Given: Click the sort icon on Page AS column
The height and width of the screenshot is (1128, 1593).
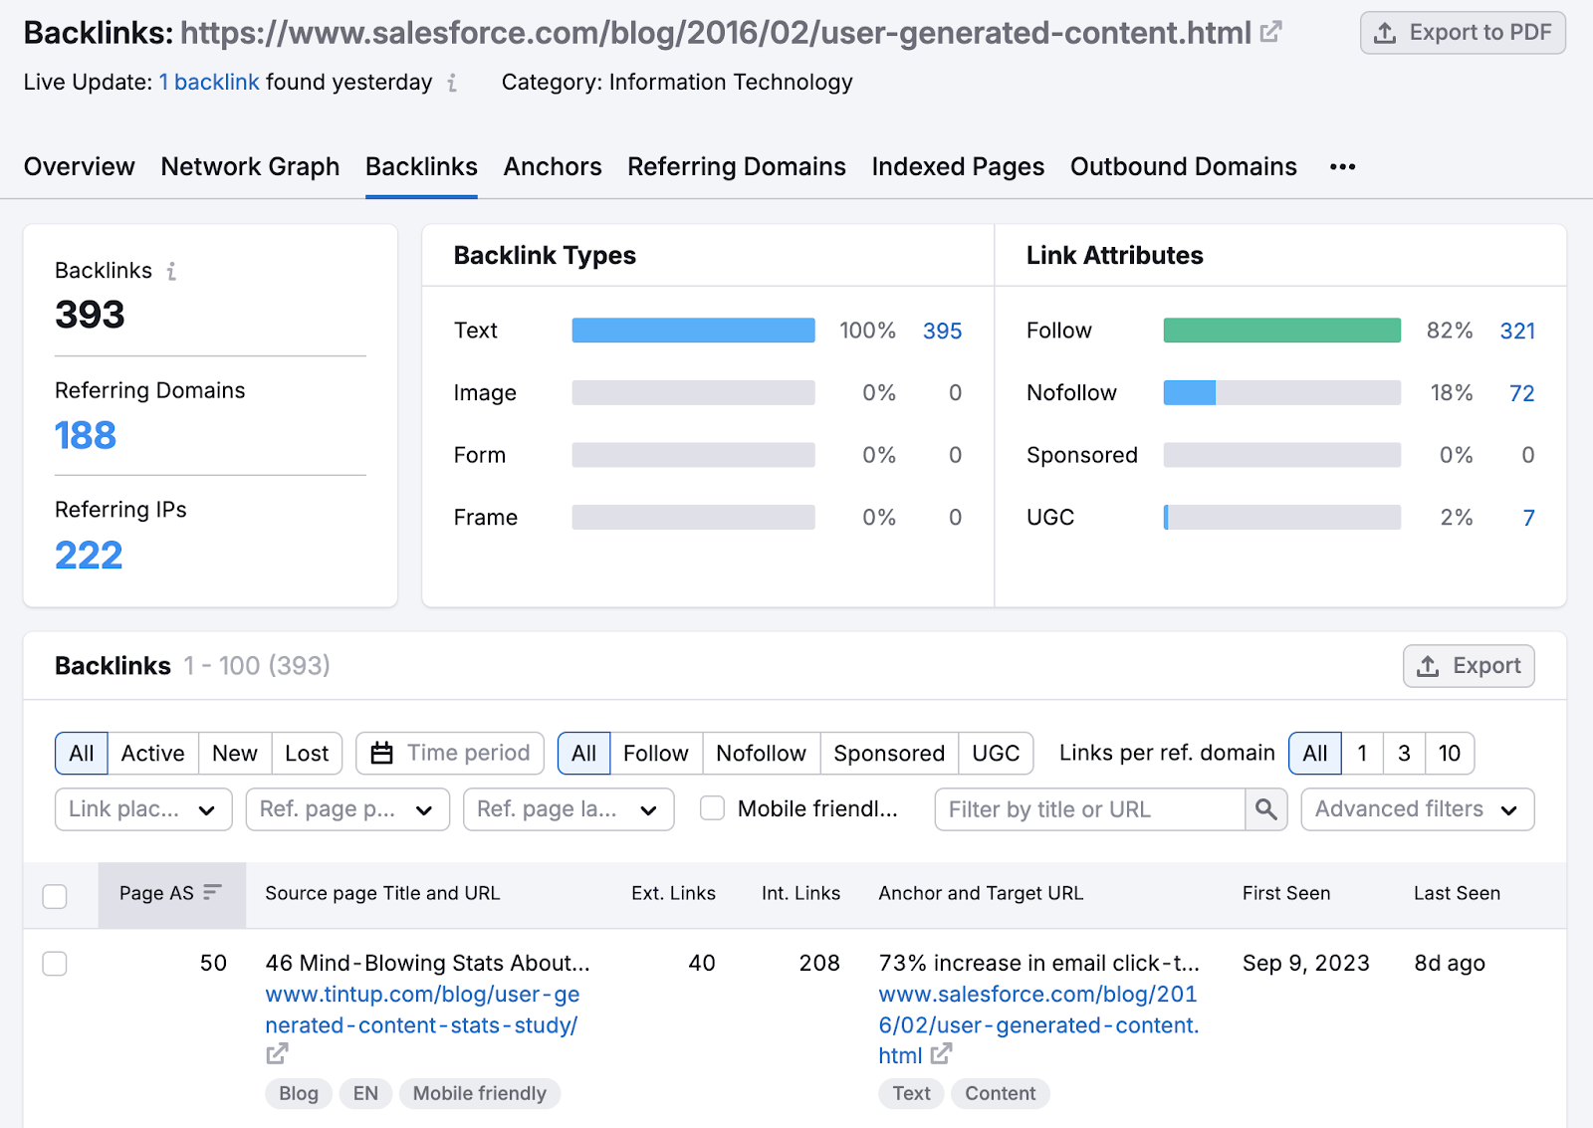Looking at the screenshot, I should 212,893.
